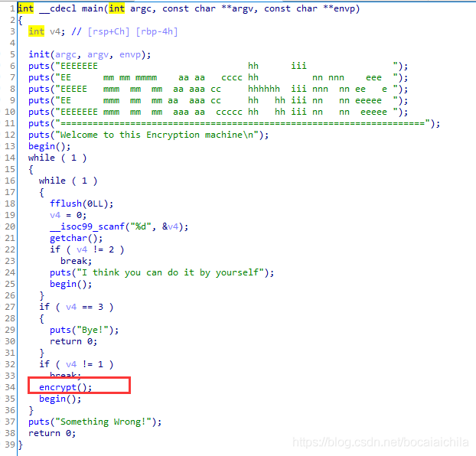The width and height of the screenshot is (476, 456).
Task: Click the fflush(0LL) call
Action: pyautogui.click(x=81, y=204)
